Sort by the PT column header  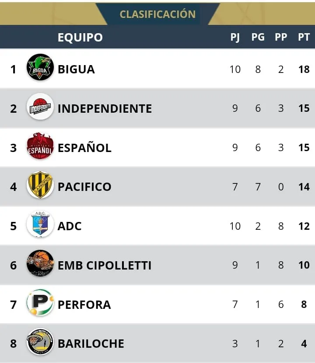[x=304, y=37]
